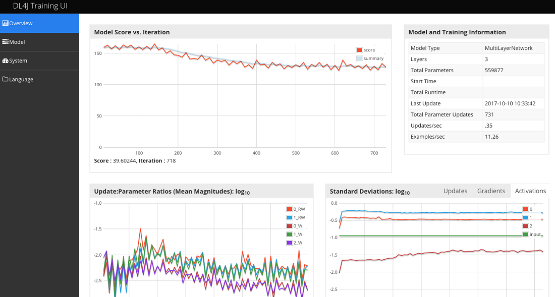This screenshot has width=555, height=297.
Task: Click the Start Time row label
Action: point(423,81)
